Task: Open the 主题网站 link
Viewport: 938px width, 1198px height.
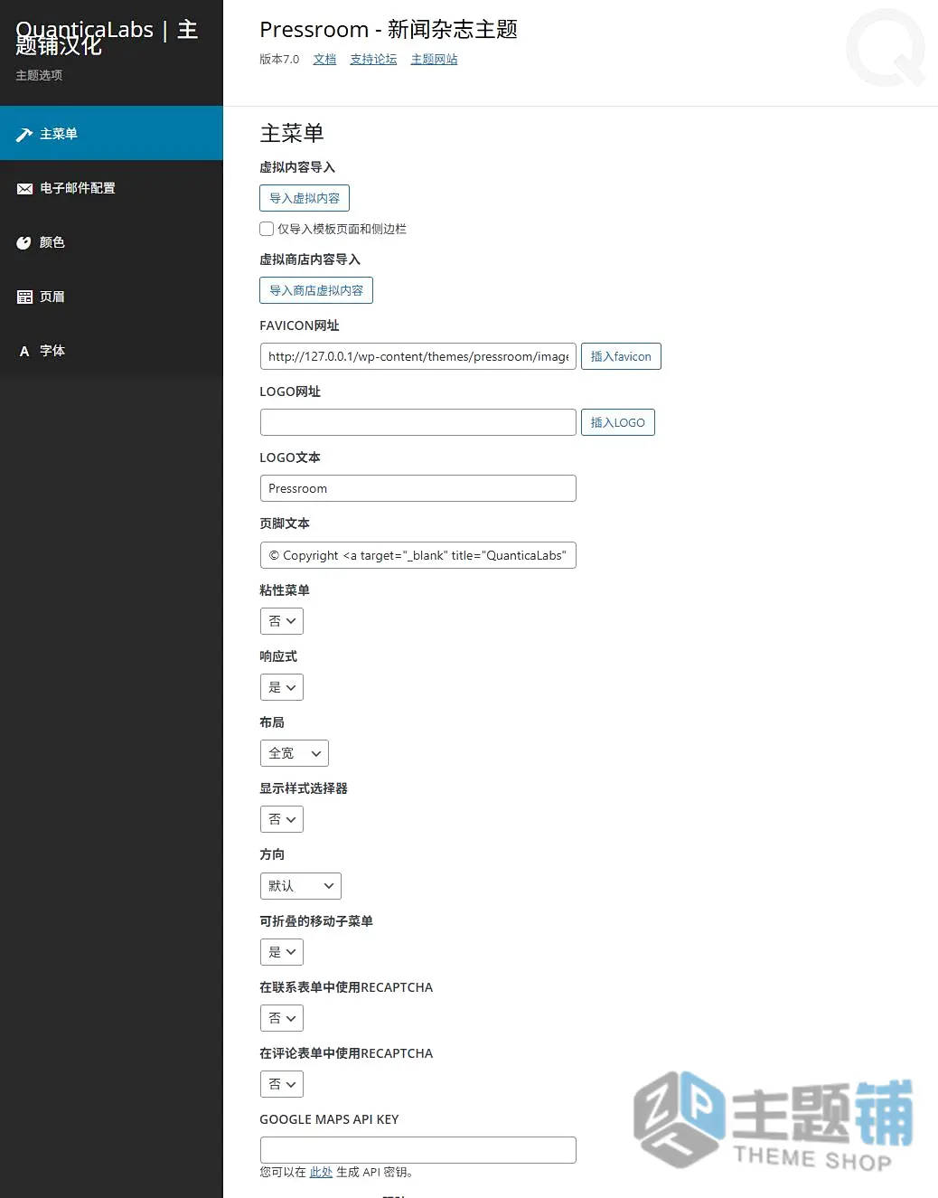Action: [434, 59]
